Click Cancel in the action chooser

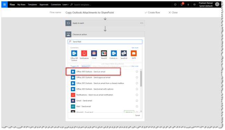[137, 115]
